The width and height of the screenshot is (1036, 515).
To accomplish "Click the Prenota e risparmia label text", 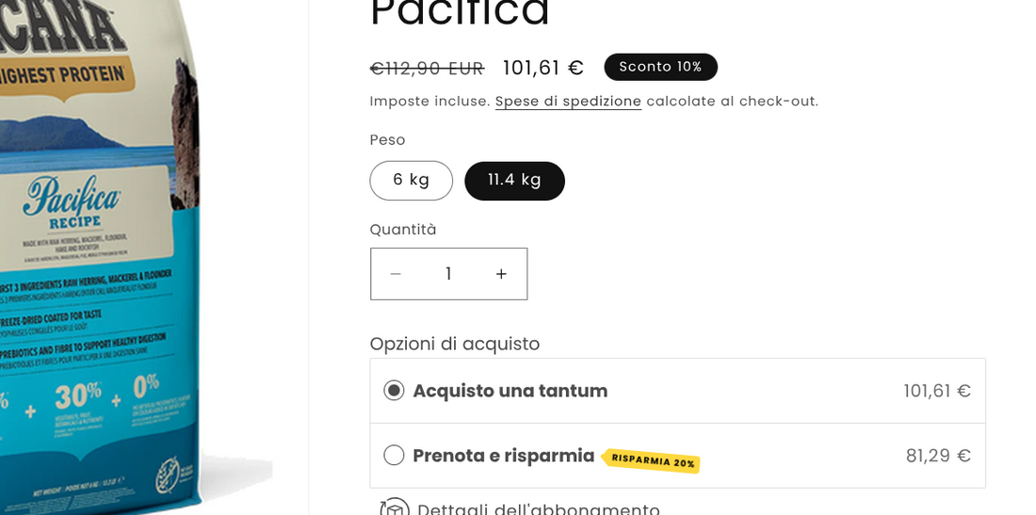I will point(503,456).
